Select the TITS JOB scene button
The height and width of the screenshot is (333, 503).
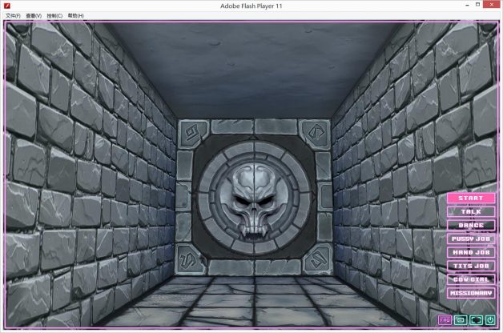click(x=471, y=266)
